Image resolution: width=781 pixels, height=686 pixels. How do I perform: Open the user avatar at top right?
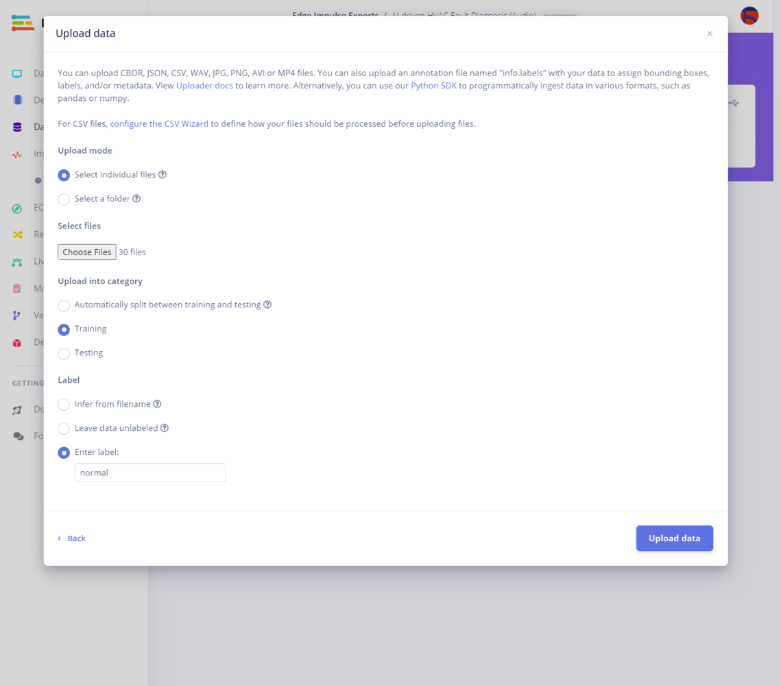click(x=749, y=16)
